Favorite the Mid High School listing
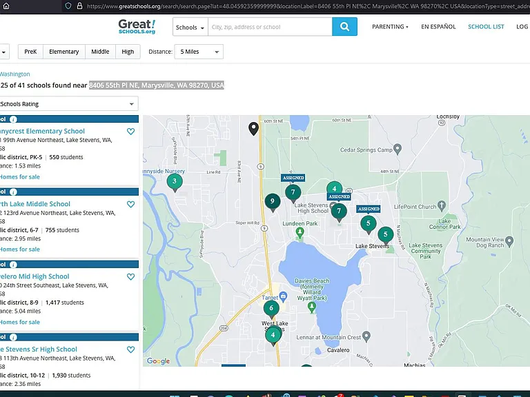Image resolution: width=530 pixels, height=397 pixels. click(x=130, y=277)
